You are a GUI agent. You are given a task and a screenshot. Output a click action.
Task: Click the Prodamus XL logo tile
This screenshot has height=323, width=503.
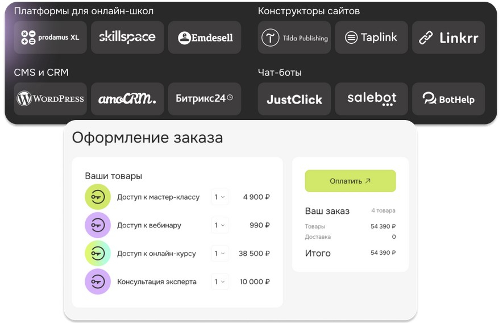click(x=50, y=38)
